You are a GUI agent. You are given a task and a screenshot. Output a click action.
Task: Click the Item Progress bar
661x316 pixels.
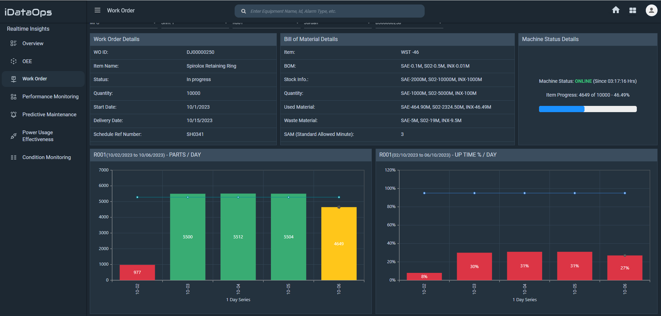click(x=587, y=109)
